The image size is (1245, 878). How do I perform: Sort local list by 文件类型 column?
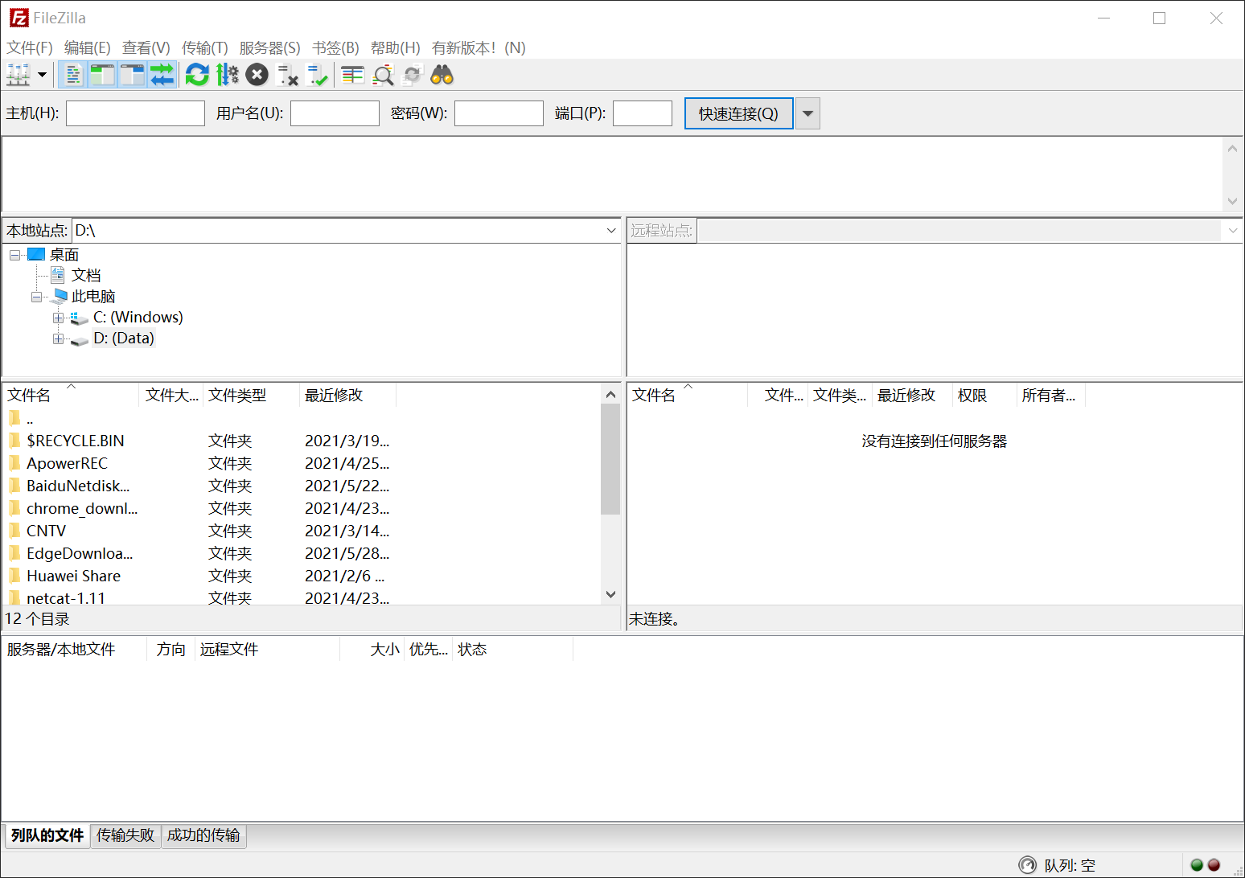252,395
